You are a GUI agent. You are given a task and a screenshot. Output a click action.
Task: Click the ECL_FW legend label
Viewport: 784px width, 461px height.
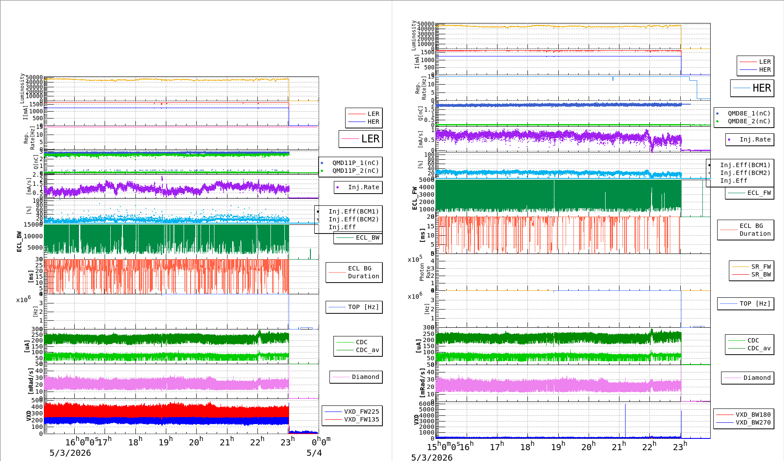759,193
